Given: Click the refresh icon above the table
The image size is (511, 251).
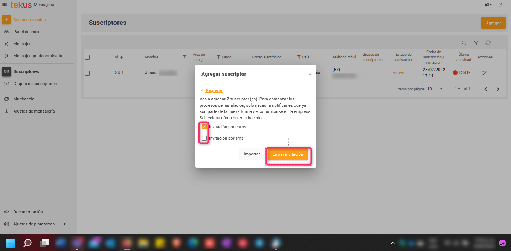Looking at the screenshot, I should 488,43.
